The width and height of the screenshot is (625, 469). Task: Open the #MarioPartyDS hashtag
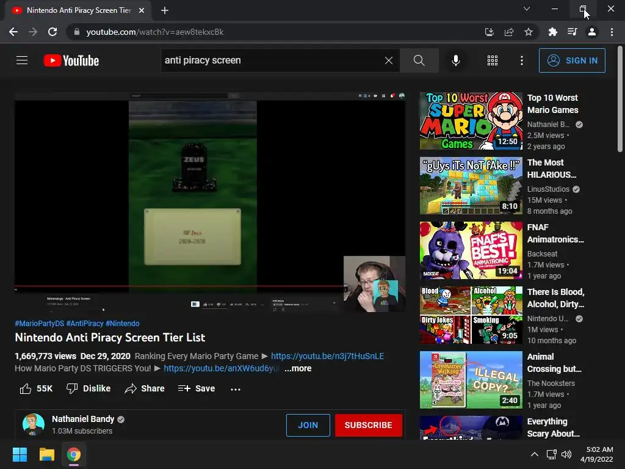click(40, 324)
